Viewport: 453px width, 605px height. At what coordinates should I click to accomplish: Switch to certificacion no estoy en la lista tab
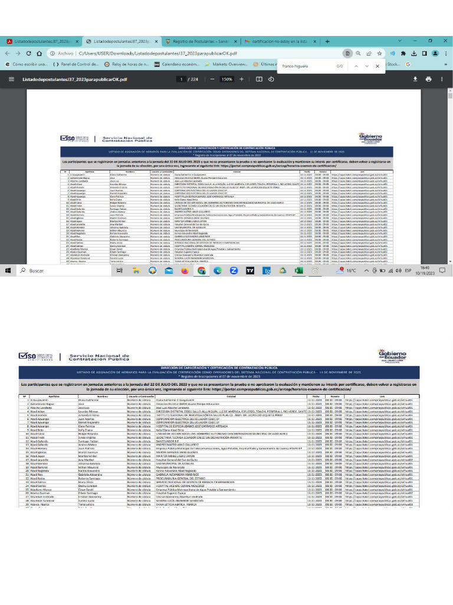(280, 41)
